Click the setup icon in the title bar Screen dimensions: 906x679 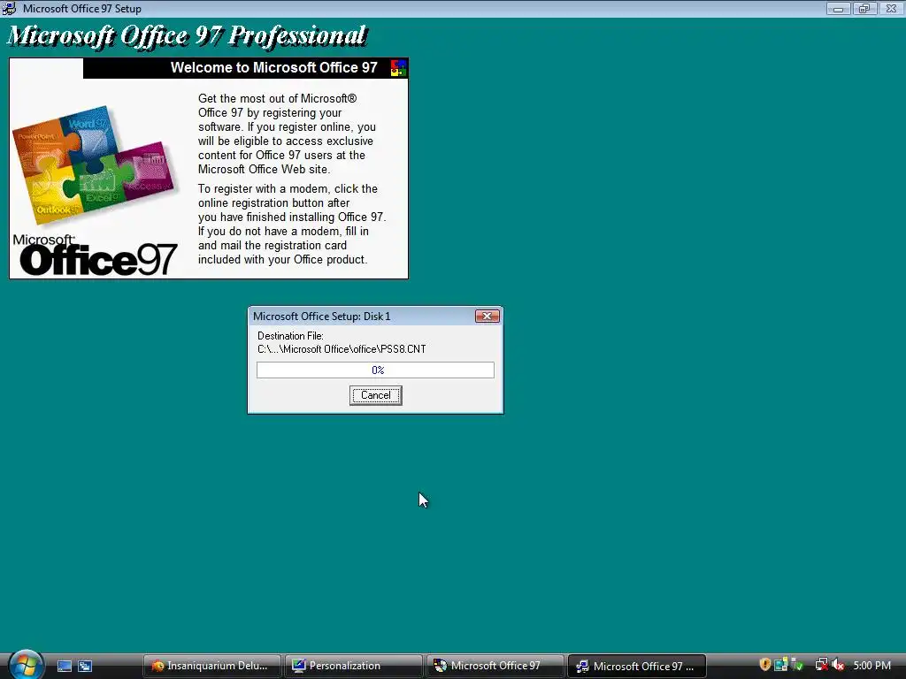[x=9, y=9]
